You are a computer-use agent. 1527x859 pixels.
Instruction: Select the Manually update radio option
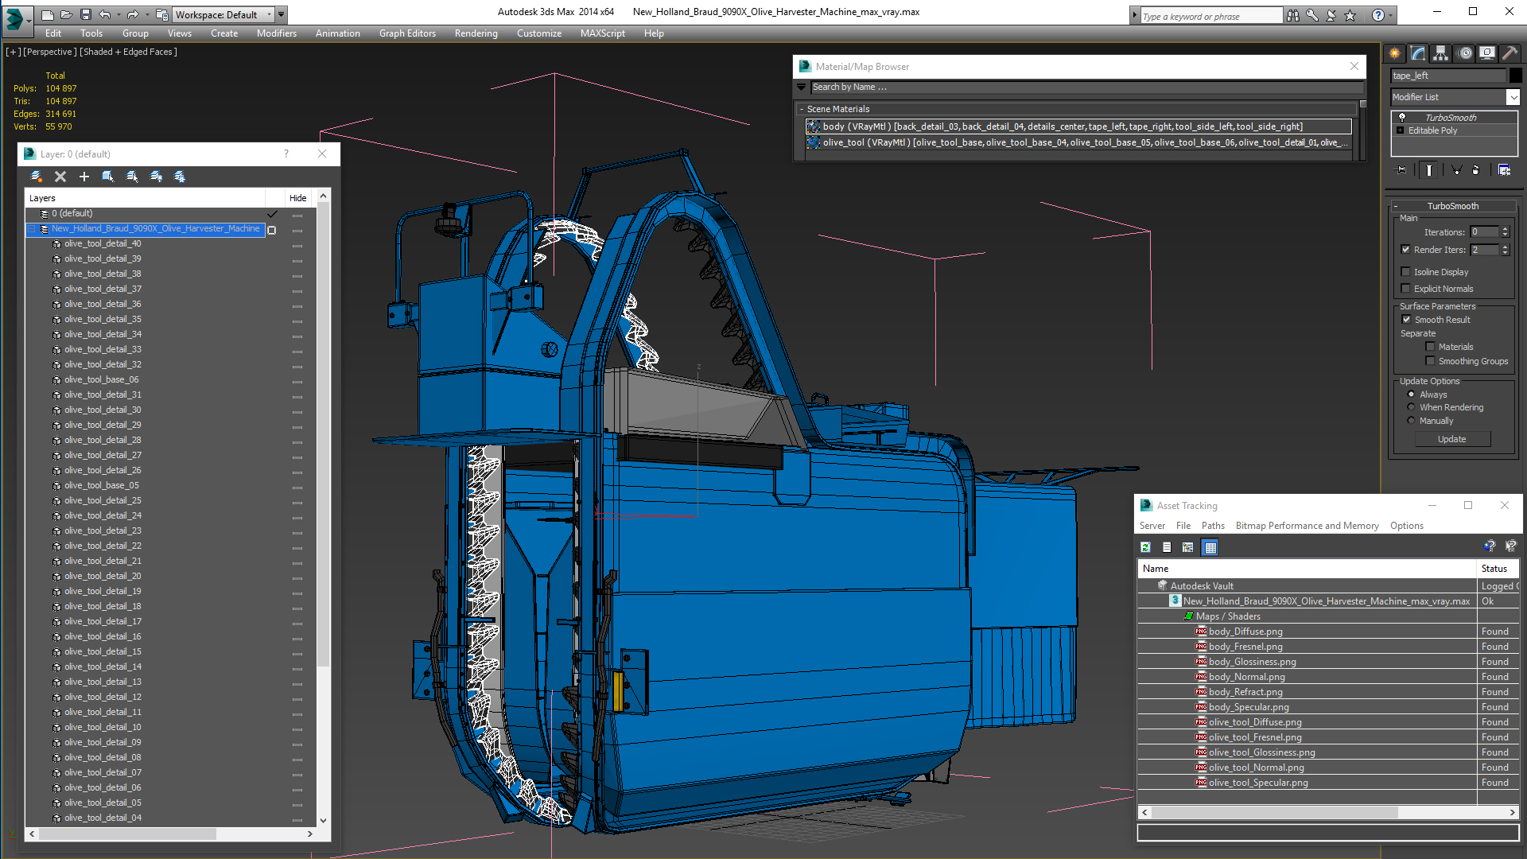1412,421
